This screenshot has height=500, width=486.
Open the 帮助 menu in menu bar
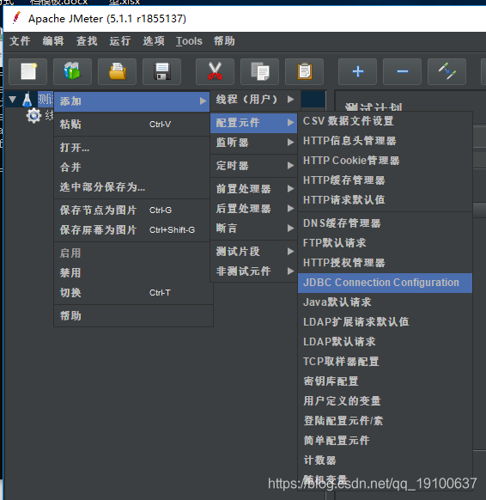[x=224, y=41]
